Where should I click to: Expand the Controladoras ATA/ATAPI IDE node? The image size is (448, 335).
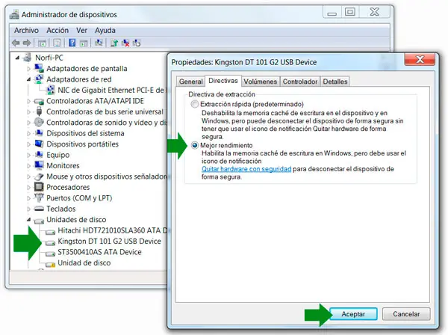pyautogui.click(x=28, y=101)
